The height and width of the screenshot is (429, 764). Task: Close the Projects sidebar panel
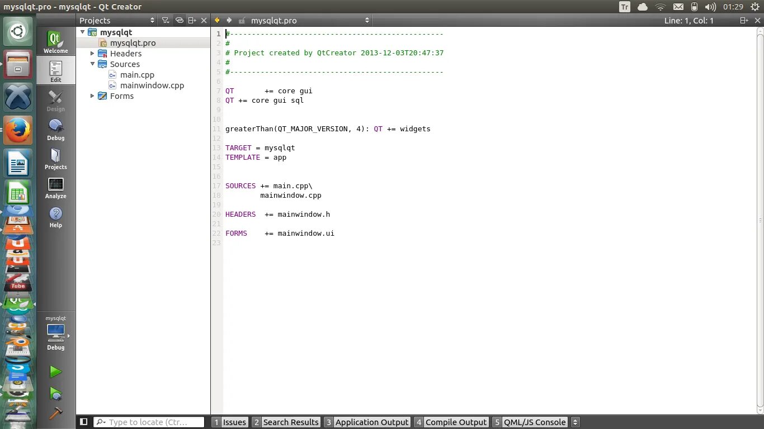coord(204,20)
